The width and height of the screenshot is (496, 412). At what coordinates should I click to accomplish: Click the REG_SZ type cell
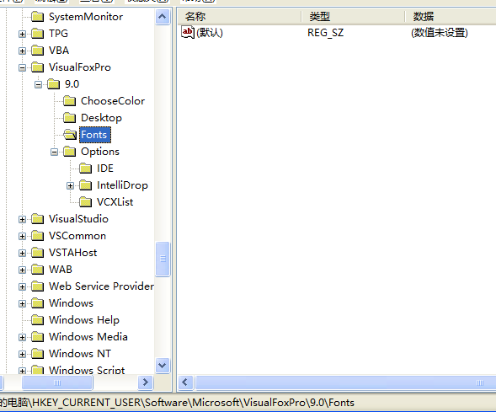pyautogui.click(x=325, y=33)
